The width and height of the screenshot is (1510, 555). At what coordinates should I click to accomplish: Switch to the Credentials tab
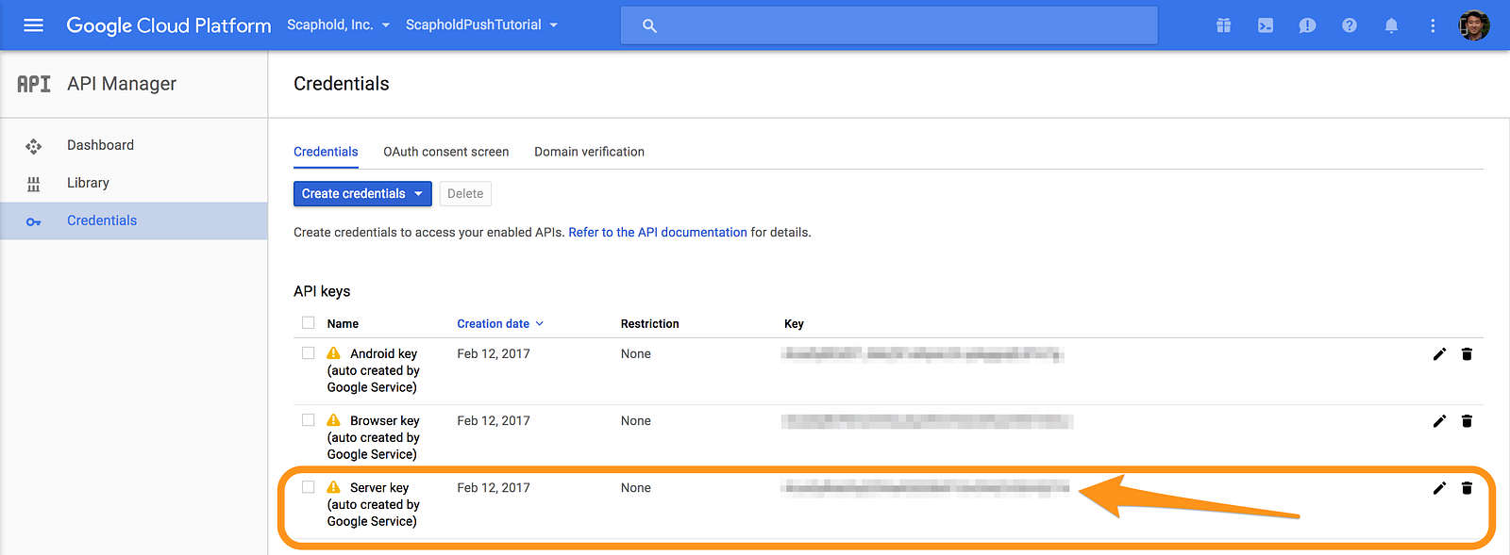(326, 152)
